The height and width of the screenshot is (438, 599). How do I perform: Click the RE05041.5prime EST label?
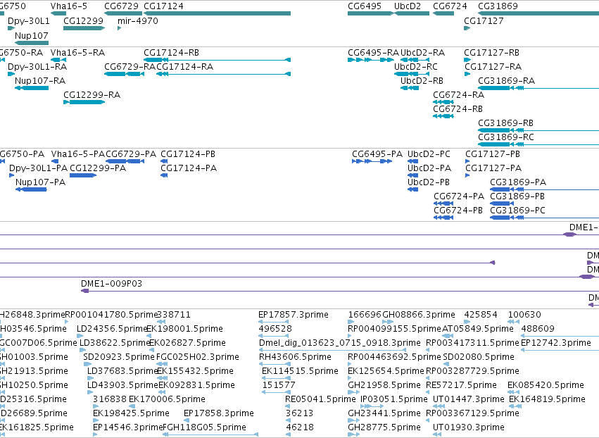pyautogui.click(x=320, y=399)
